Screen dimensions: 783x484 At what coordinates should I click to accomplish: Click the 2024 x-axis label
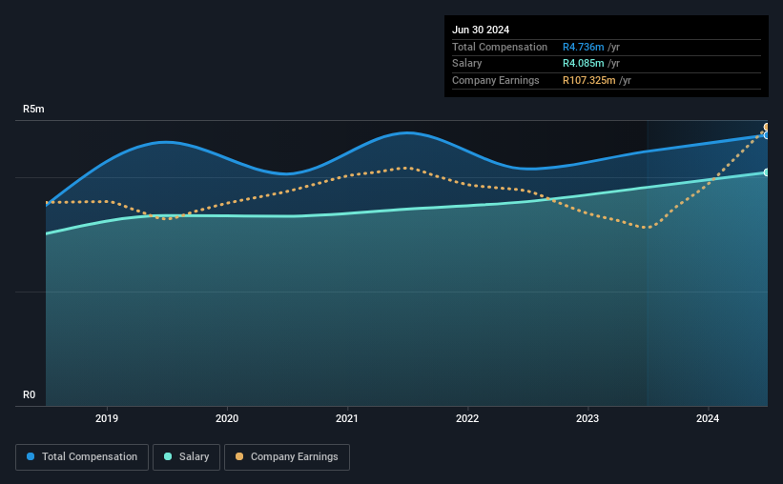708,418
